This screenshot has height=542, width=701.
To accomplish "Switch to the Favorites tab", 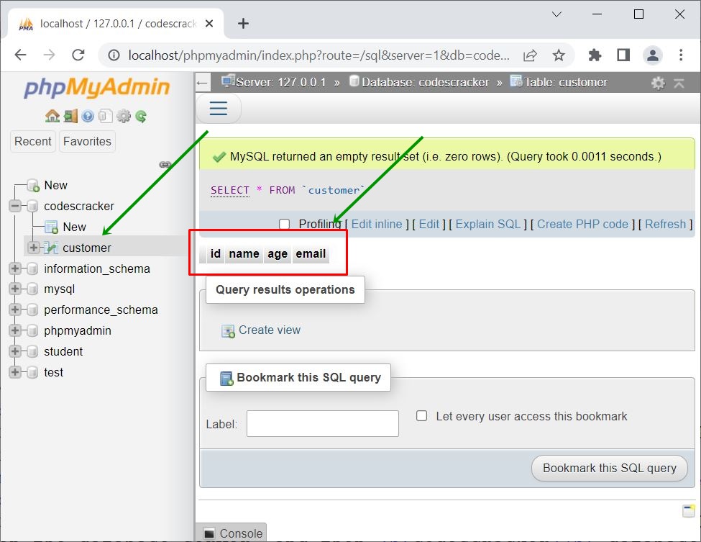I will (x=86, y=142).
